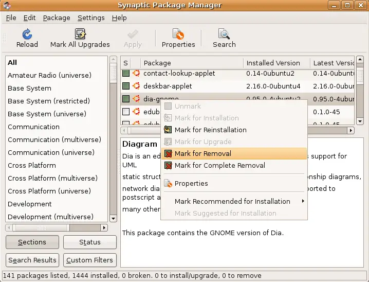Open the Settings menu

(91, 18)
